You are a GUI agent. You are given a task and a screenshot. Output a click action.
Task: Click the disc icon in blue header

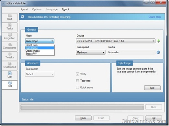[23, 17]
